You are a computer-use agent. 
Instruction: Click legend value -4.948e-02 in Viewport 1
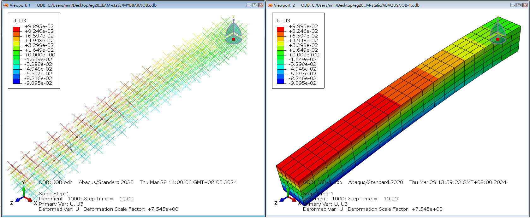coord(39,69)
